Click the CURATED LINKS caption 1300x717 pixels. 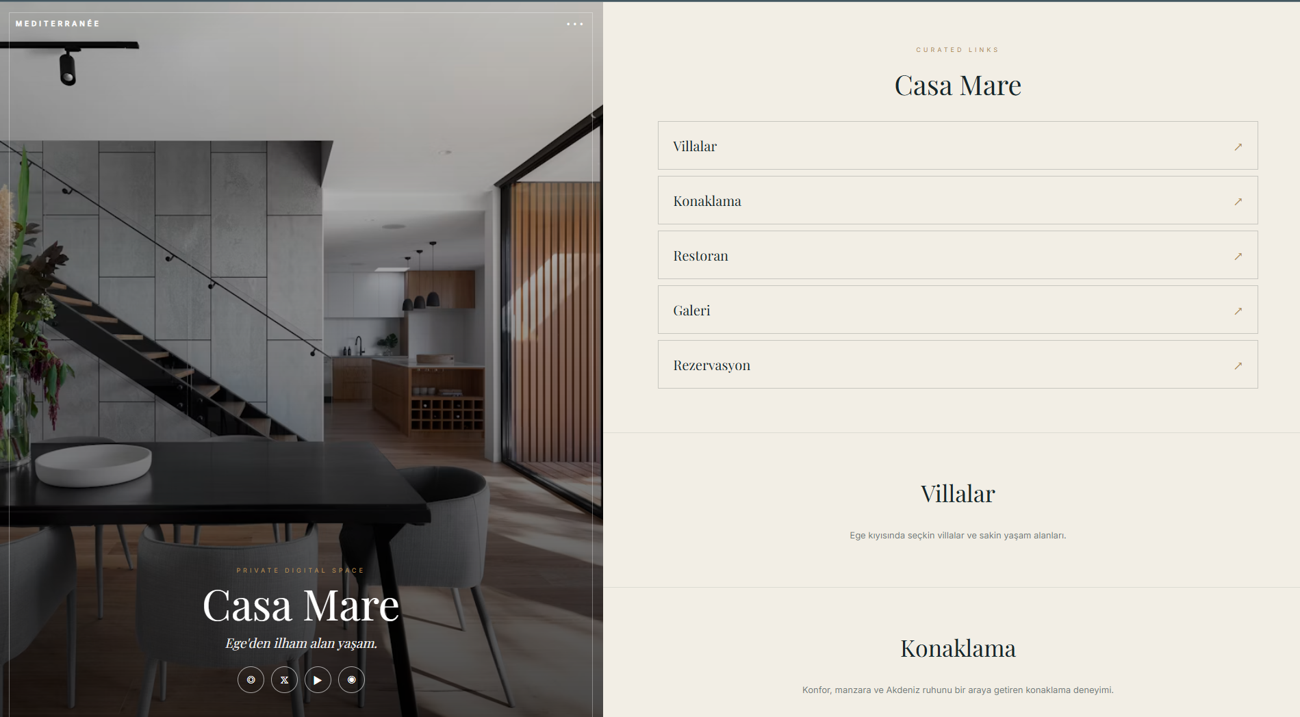(958, 50)
